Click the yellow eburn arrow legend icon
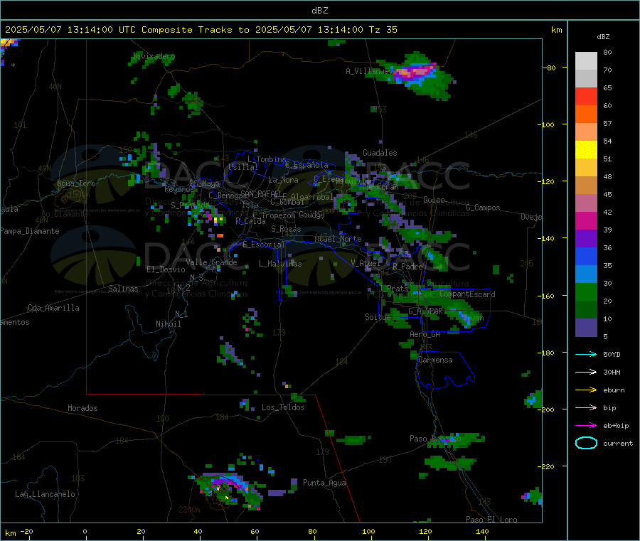640x541 pixels. click(586, 390)
